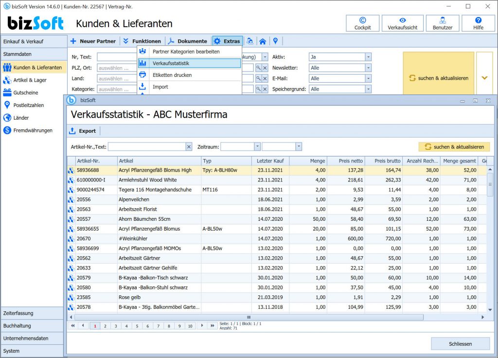Expand the Unternehmensdaten section

click(x=32, y=339)
